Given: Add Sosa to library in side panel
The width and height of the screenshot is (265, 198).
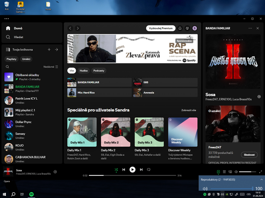Looking at the screenshot, I should [259, 97].
